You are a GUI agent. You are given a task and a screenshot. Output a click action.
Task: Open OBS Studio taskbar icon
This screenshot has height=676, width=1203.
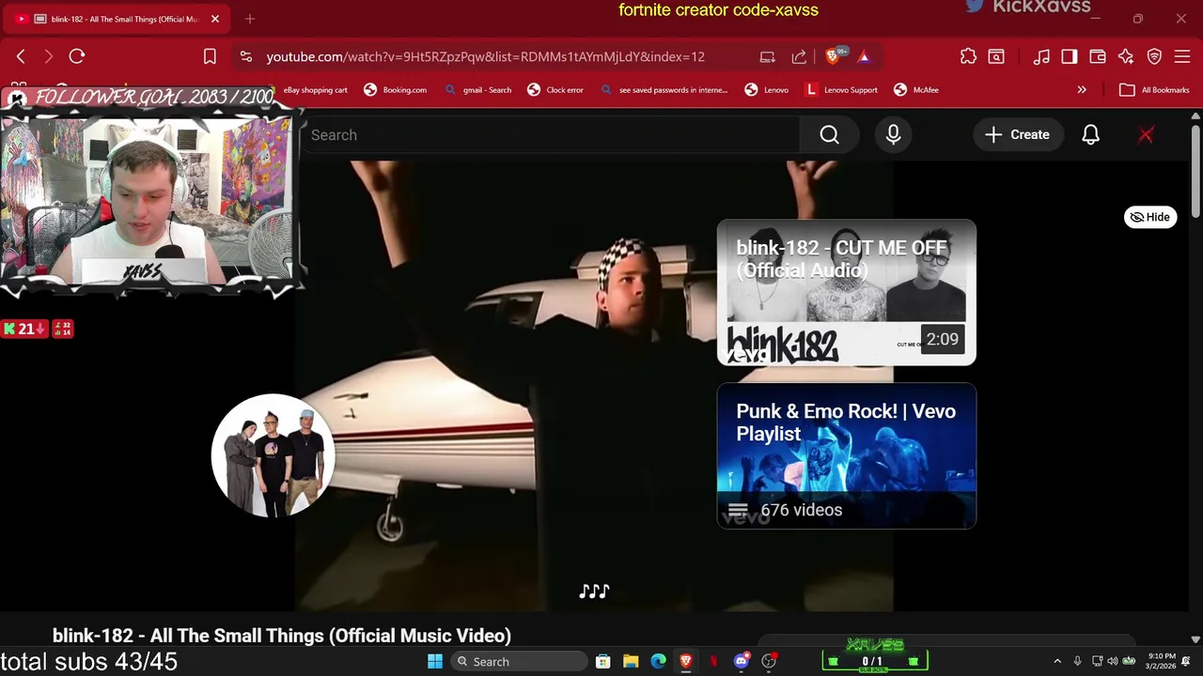769,662
